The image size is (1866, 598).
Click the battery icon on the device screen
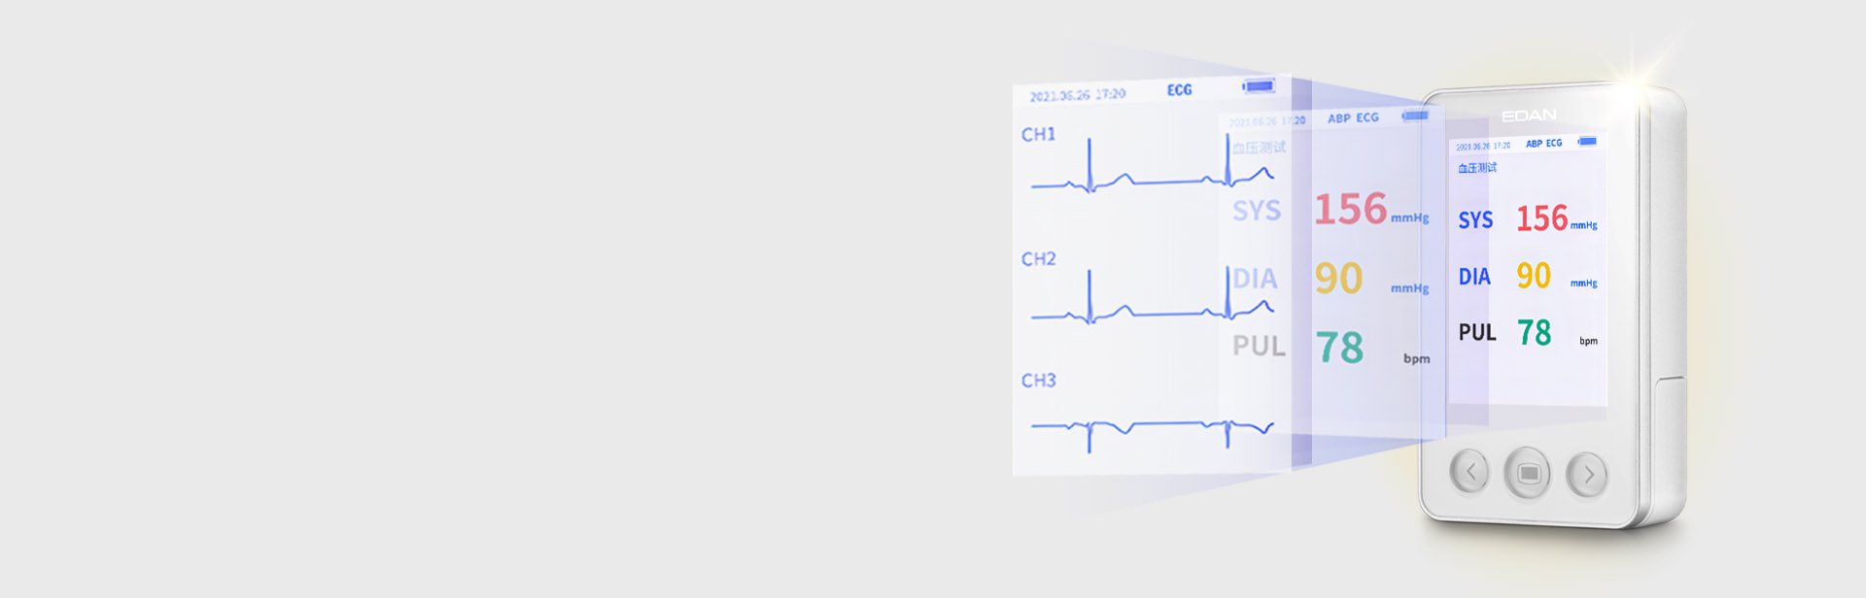click(1587, 142)
